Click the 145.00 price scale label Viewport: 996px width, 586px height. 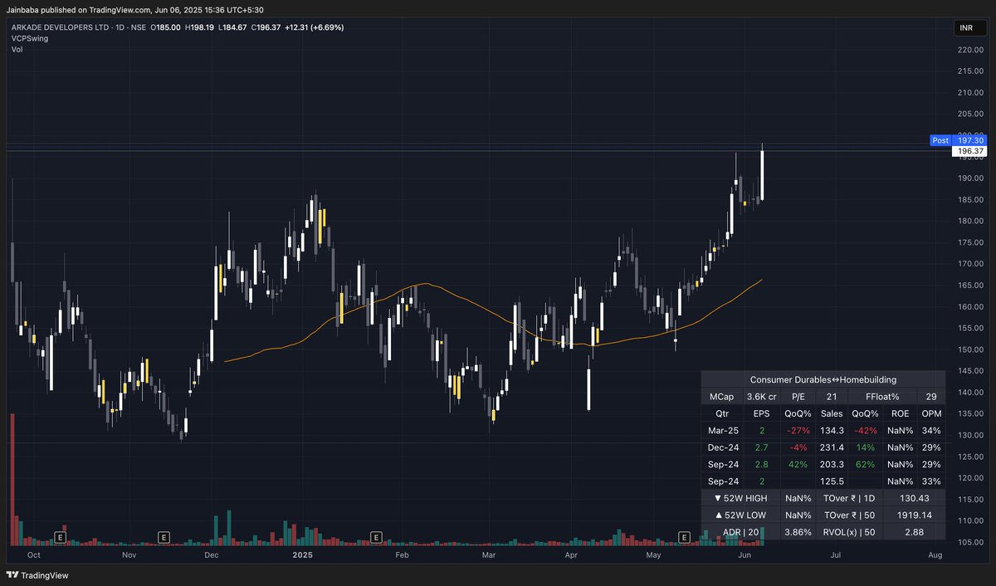coord(970,370)
